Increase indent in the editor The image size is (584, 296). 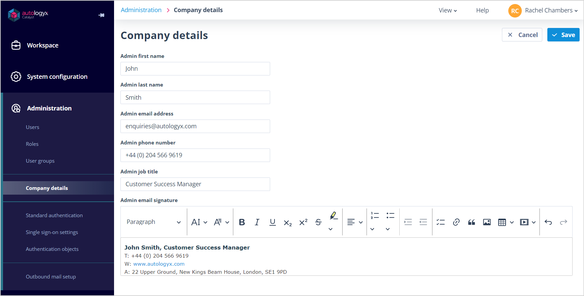(408, 222)
